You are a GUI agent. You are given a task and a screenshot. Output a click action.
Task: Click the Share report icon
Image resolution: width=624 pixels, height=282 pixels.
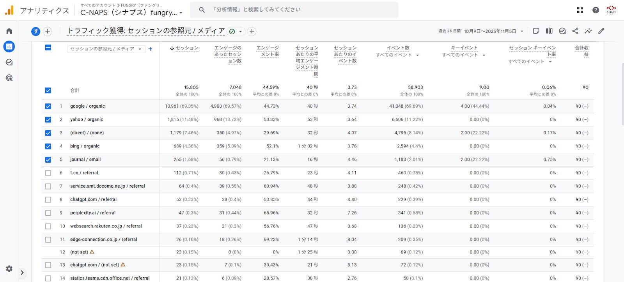(x=575, y=31)
